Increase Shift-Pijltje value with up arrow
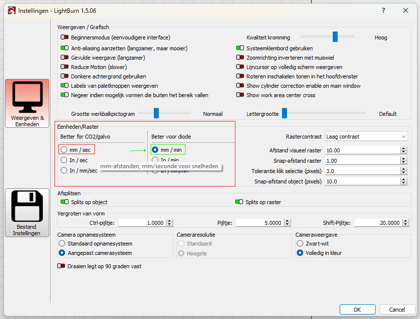420x319 pixels. click(x=406, y=221)
